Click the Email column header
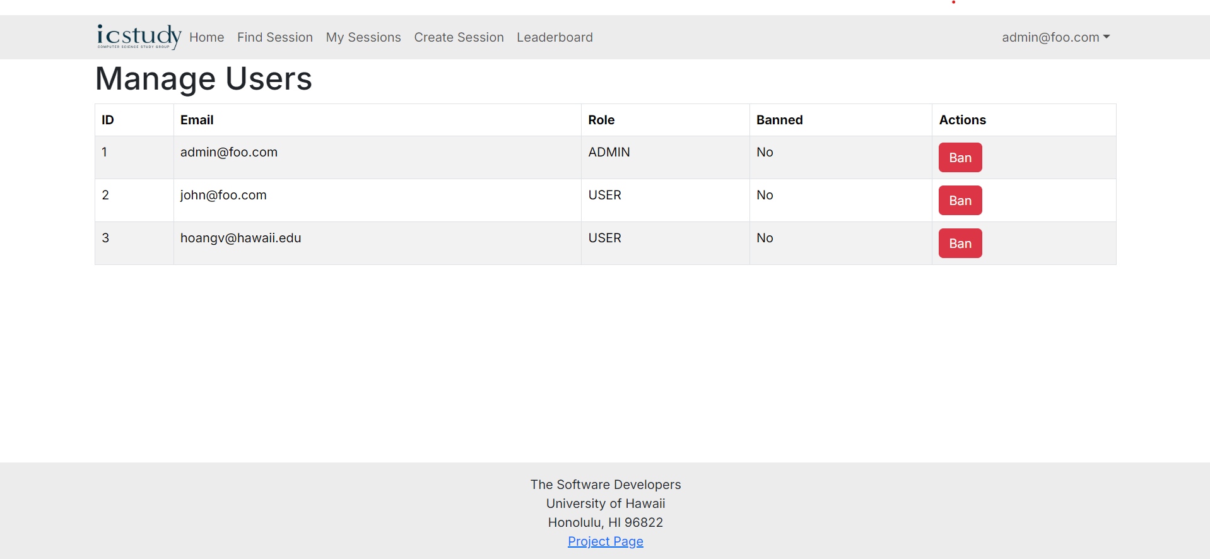Screen dimensions: 1210x559 [x=197, y=120]
